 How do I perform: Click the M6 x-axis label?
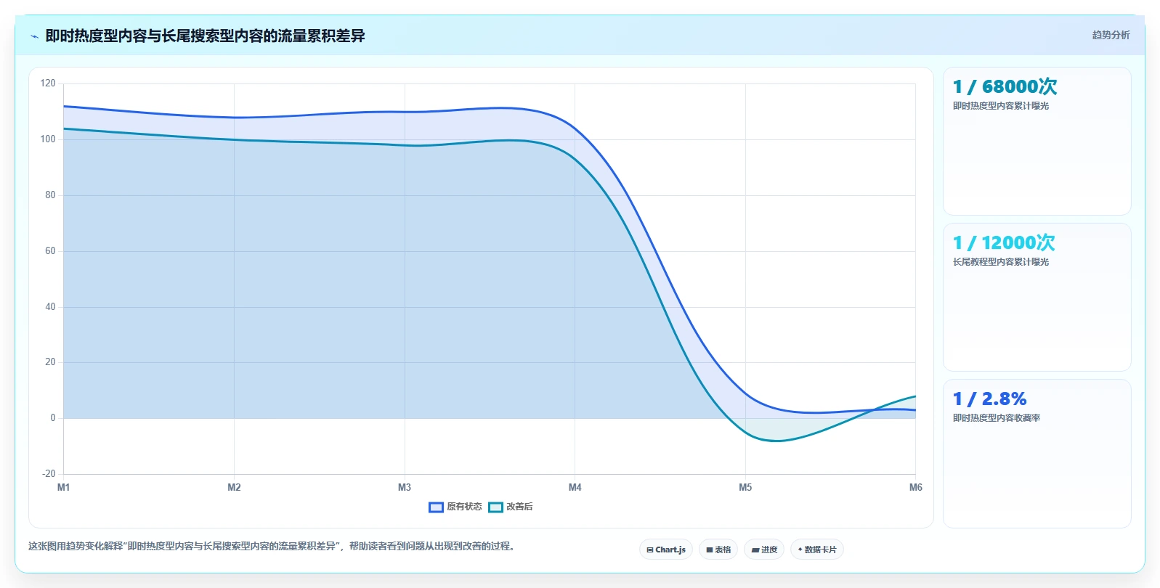point(915,487)
